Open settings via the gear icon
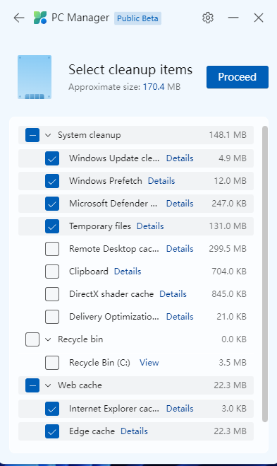This screenshot has height=466, width=277. 208,18
